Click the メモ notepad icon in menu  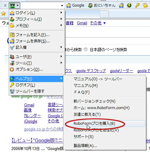[x=12, y=26]
